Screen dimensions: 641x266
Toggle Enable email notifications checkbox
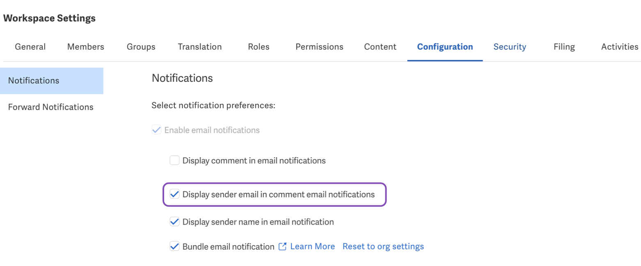click(x=156, y=130)
